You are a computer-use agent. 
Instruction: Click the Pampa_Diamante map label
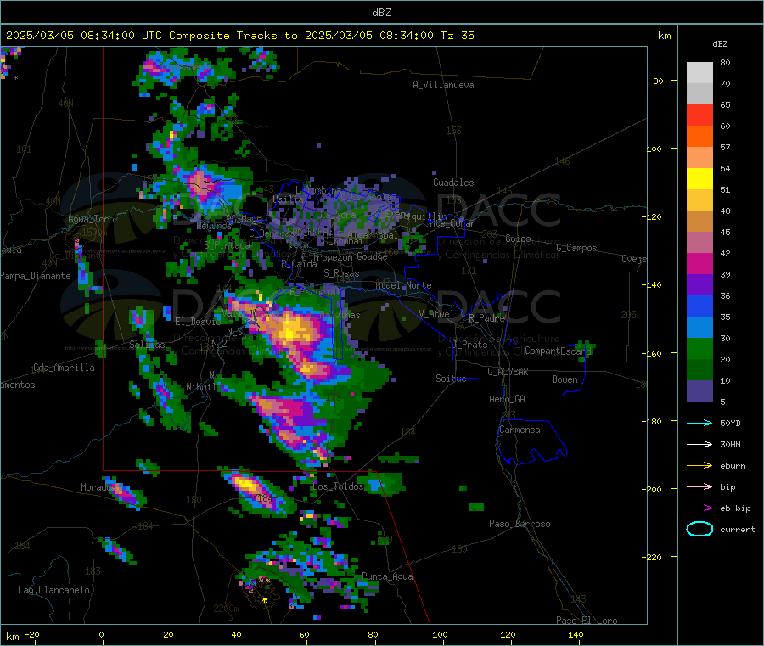point(36,276)
